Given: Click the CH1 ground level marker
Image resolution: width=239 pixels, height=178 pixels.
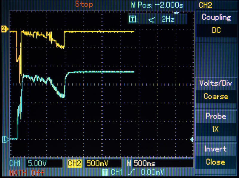Looking at the screenshot, I should [x=4, y=139].
